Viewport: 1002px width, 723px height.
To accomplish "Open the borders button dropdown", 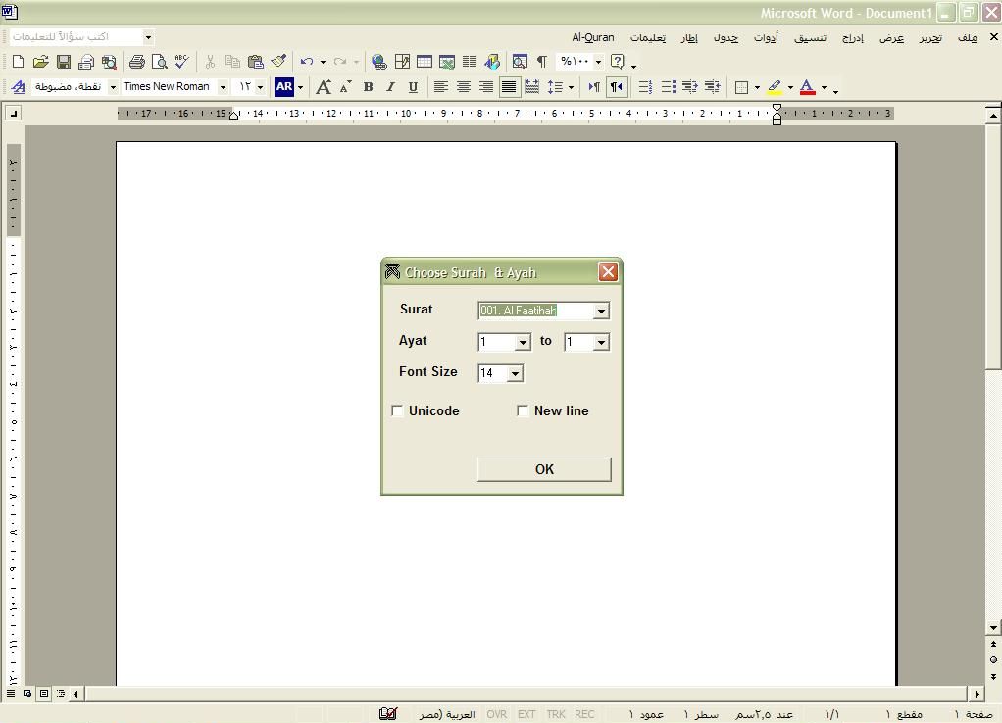I will click(x=757, y=87).
